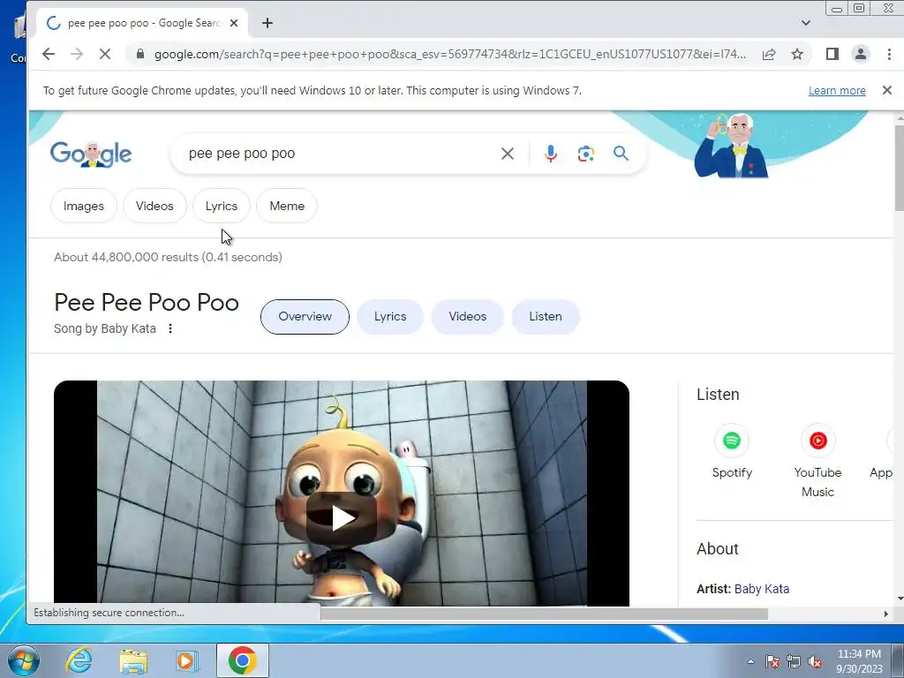This screenshot has height=678, width=904.
Task: Submit search with magnifier icon
Action: (x=621, y=154)
